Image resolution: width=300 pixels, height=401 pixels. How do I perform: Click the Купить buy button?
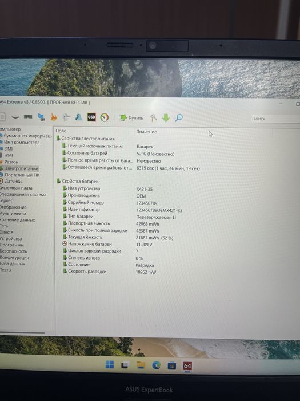point(131,117)
